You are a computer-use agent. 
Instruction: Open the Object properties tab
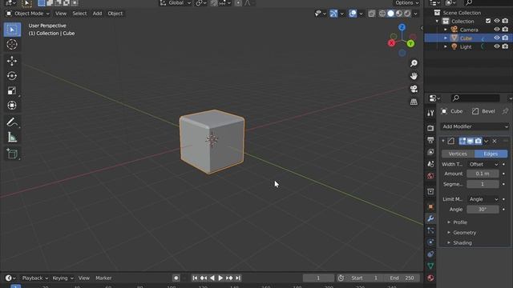pos(430,206)
